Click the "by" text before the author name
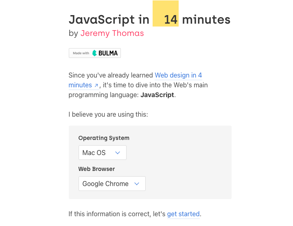The height and width of the screenshot is (226, 293). pyautogui.click(x=73, y=33)
